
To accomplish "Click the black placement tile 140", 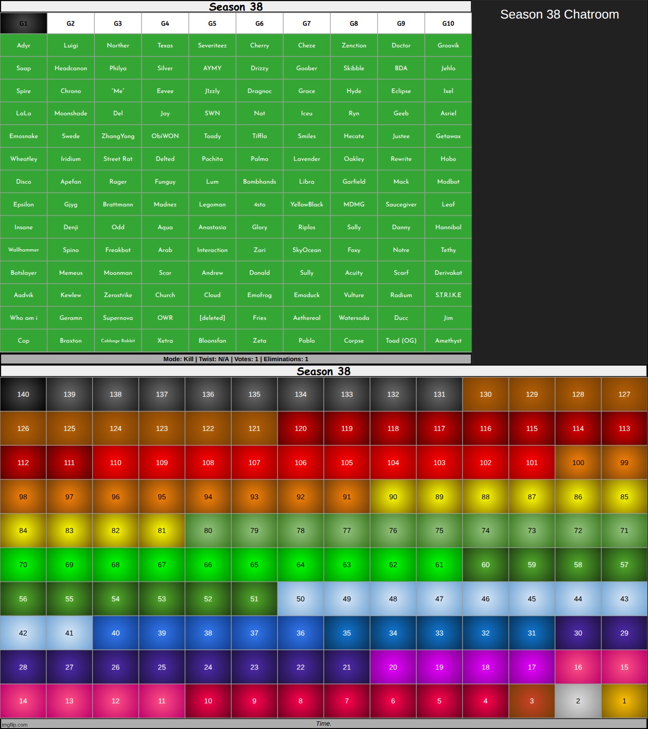I will pyautogui.click(x=23, y=394).
